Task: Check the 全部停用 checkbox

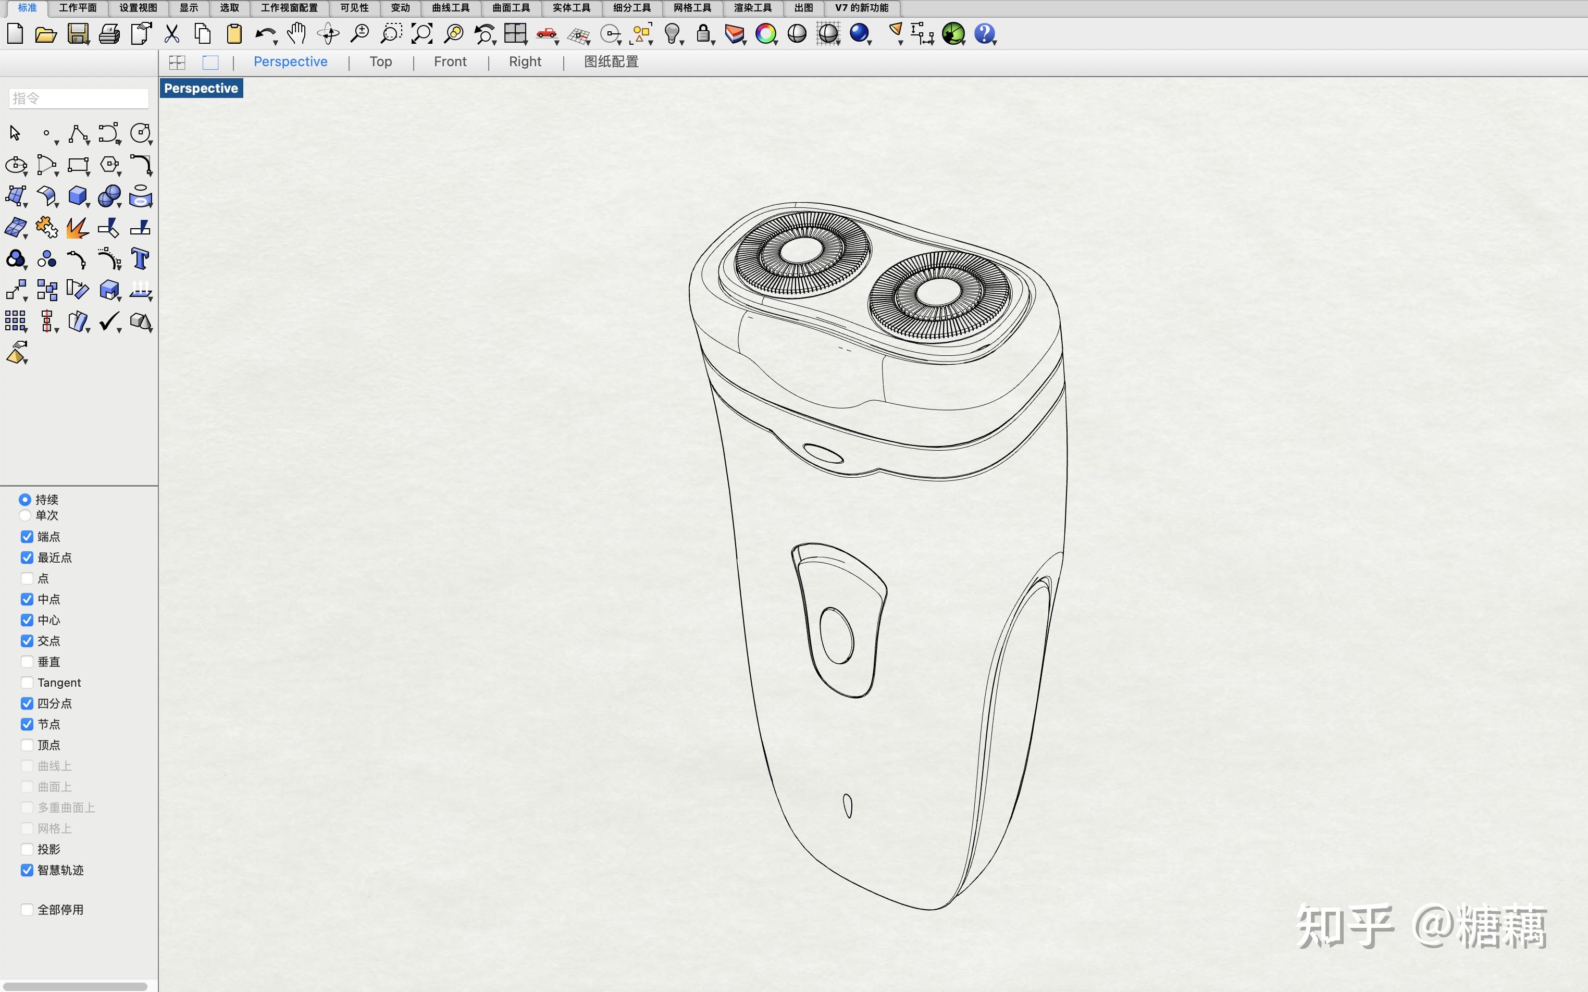Action: click(27, 909)
